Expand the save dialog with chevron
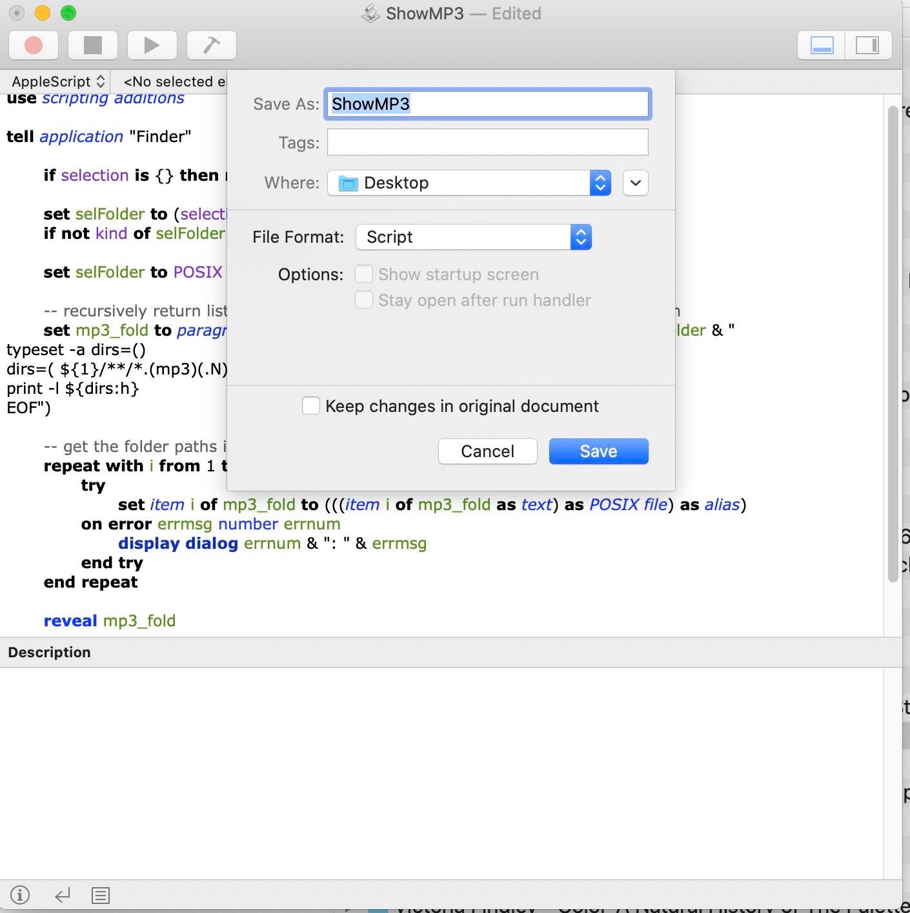This screenshot has width=910, height=913. pyautogui.click(x=635, y=183)
